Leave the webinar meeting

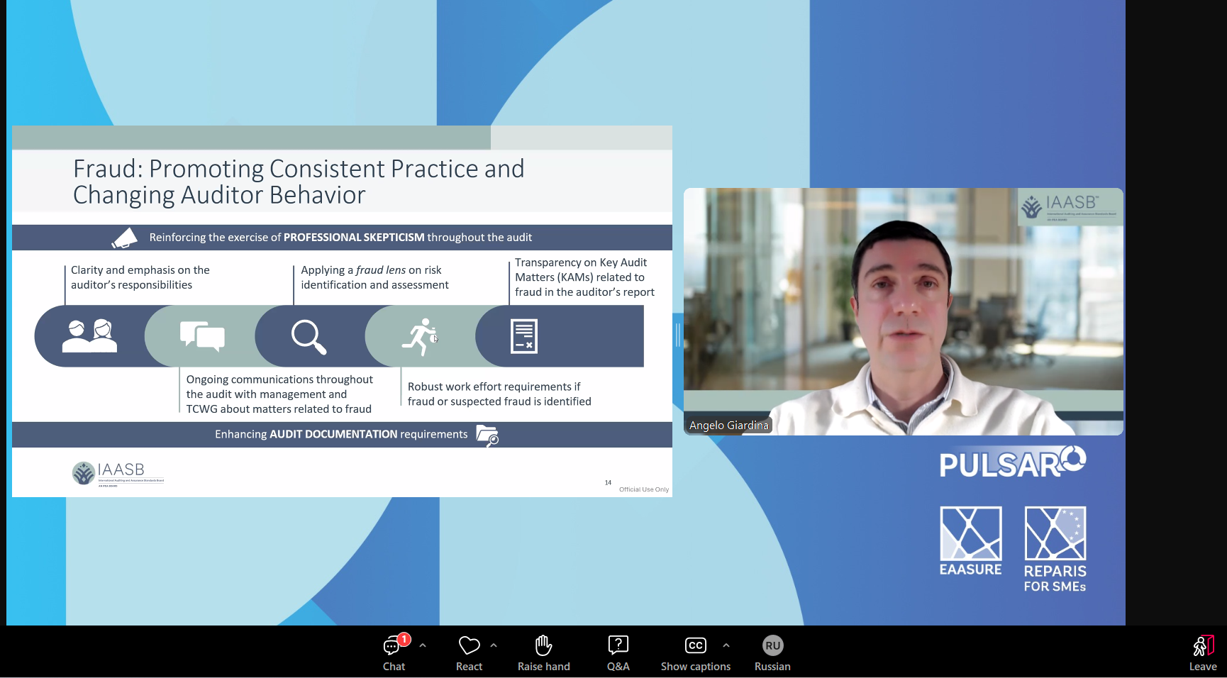click(1202, 652)
